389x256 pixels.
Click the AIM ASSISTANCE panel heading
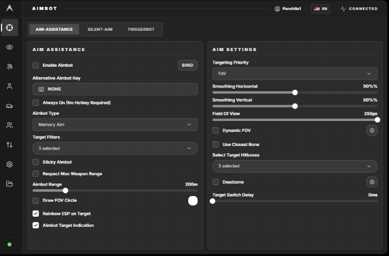coord(59,50)
